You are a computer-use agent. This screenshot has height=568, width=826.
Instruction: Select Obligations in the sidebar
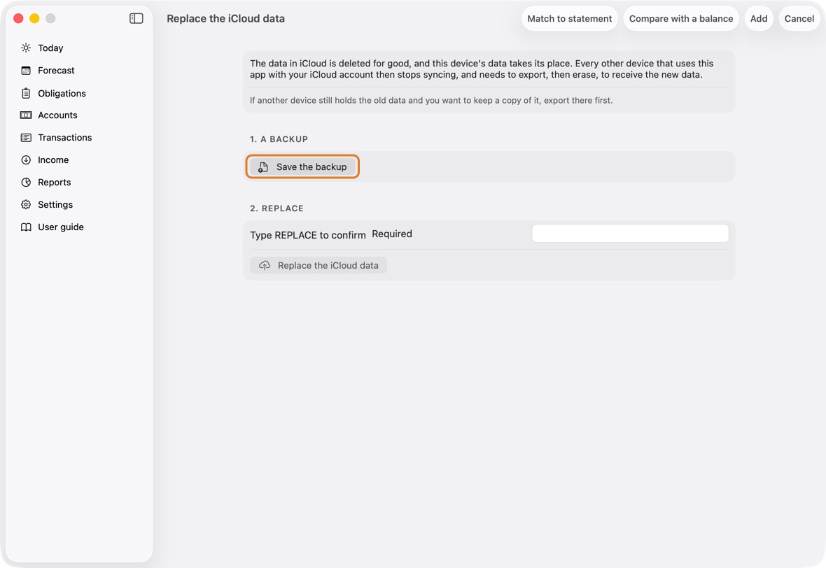[x=62, y=93]
